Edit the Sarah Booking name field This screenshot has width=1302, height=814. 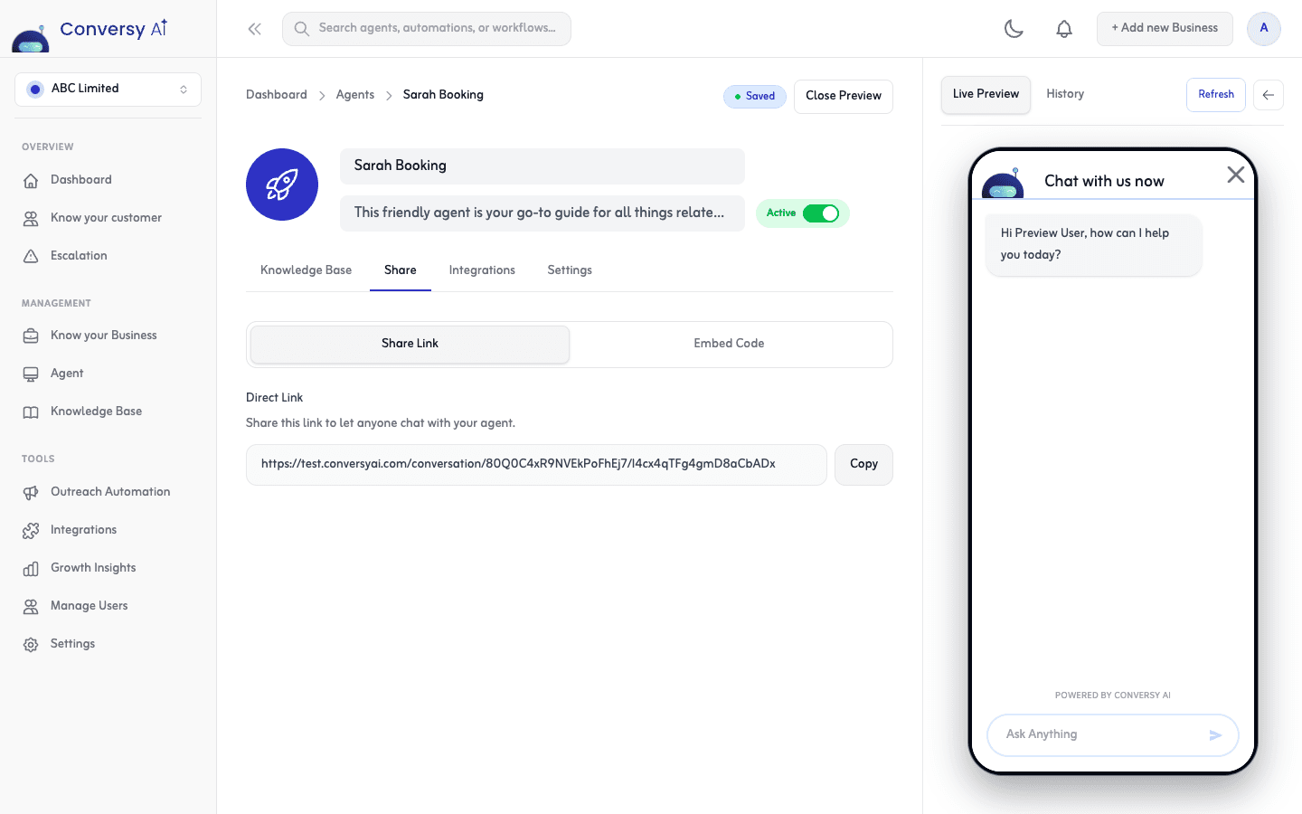click(x=542, y=166)
